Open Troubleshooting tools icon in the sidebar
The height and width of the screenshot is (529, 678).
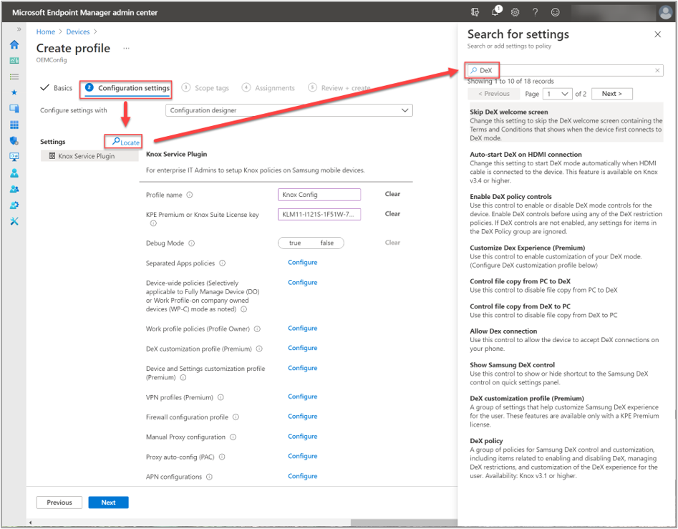click(x=14, y=221)
